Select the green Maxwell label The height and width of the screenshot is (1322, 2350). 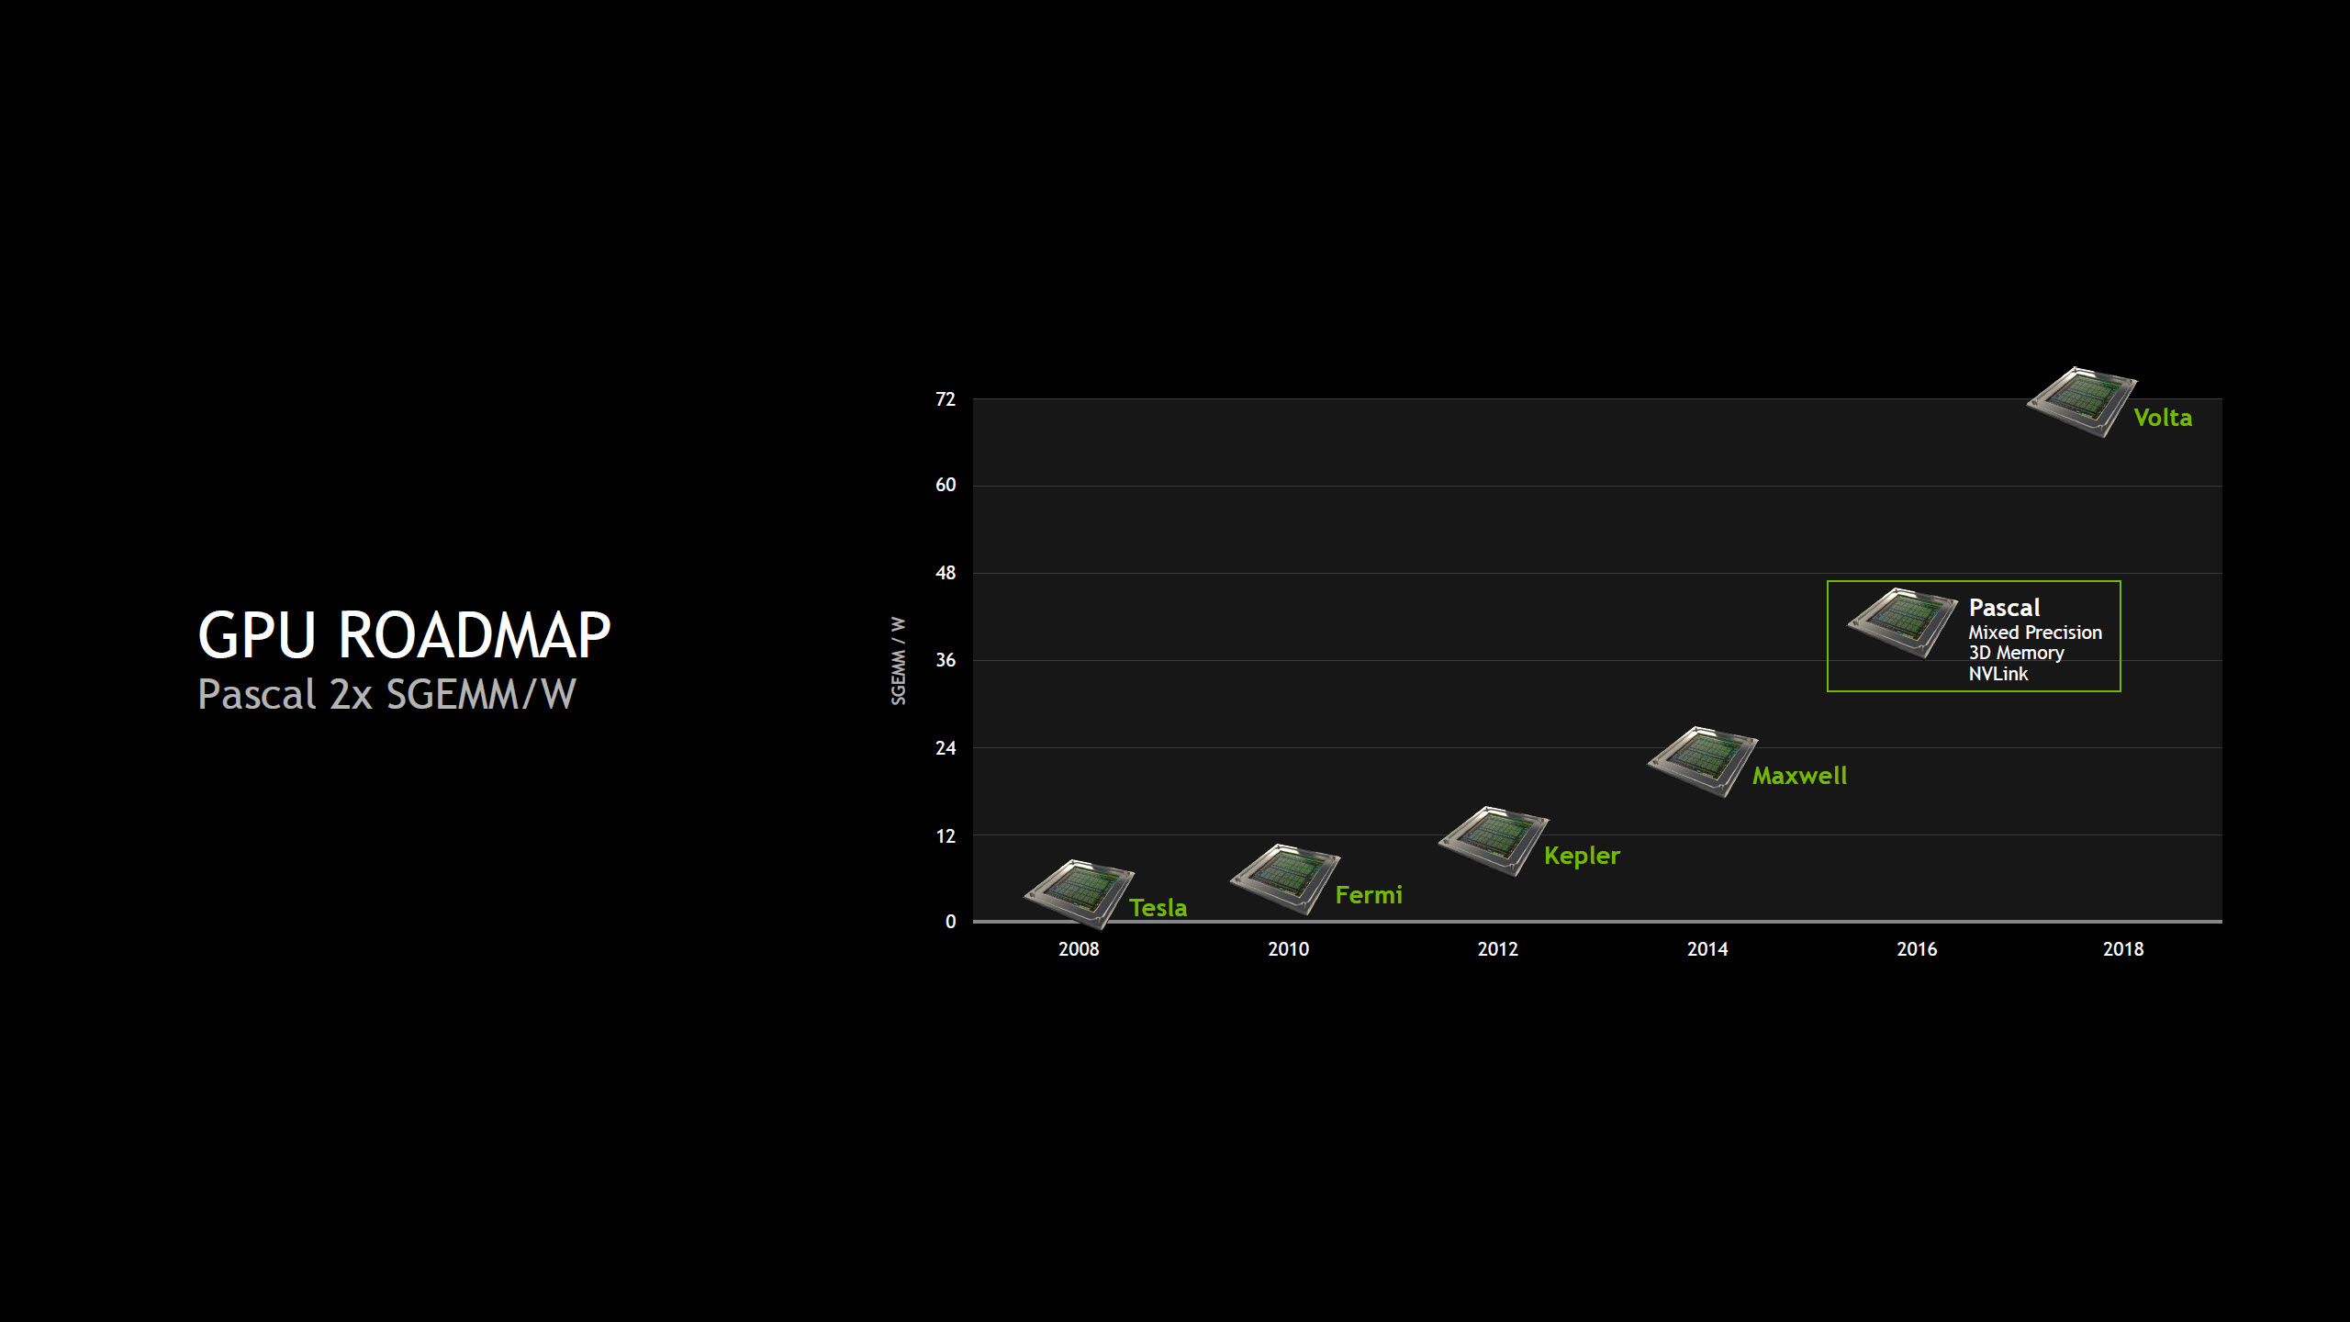pos(1798,776)
